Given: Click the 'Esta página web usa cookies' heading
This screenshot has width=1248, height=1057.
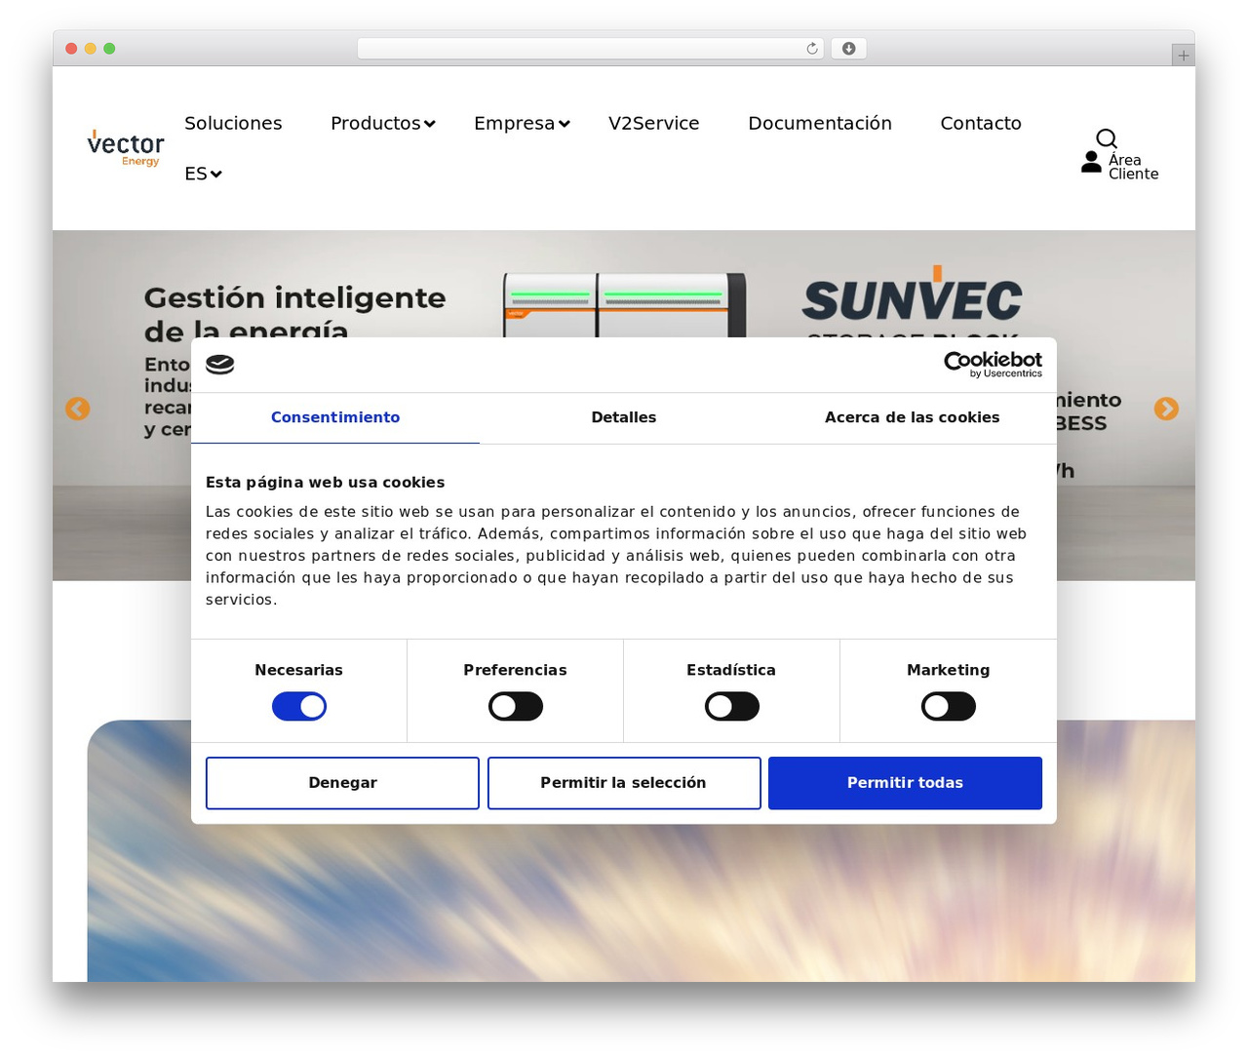Looking at the screenshot, I should tap(325, 483).
